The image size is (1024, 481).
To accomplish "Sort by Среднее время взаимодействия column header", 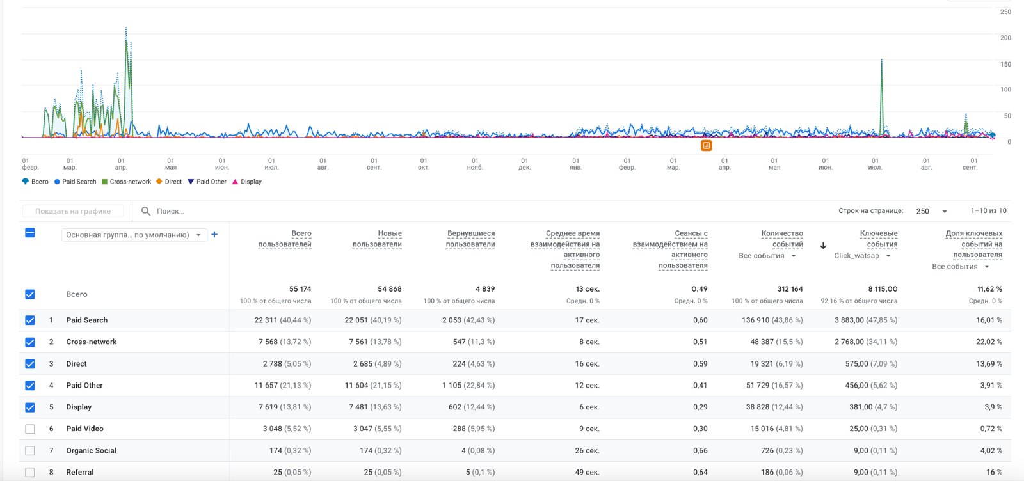I will (x=565, y=249).
